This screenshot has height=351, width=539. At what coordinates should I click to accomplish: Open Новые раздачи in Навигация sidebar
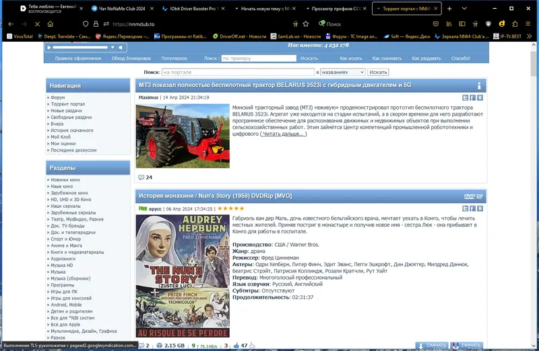[x=66, y=110]
